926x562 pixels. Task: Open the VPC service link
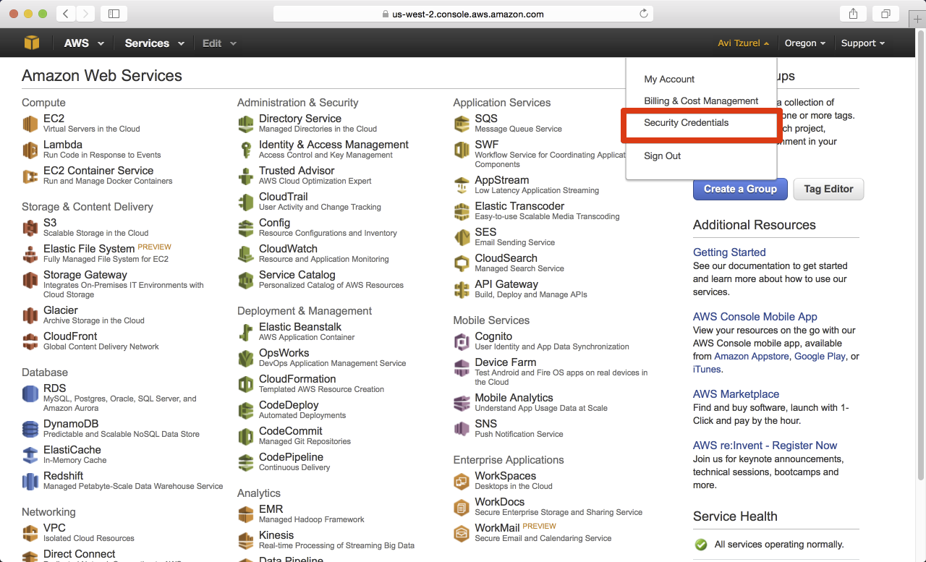[54, 528]
